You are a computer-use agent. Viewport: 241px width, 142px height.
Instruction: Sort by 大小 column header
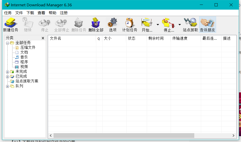[x=114, y=38]
